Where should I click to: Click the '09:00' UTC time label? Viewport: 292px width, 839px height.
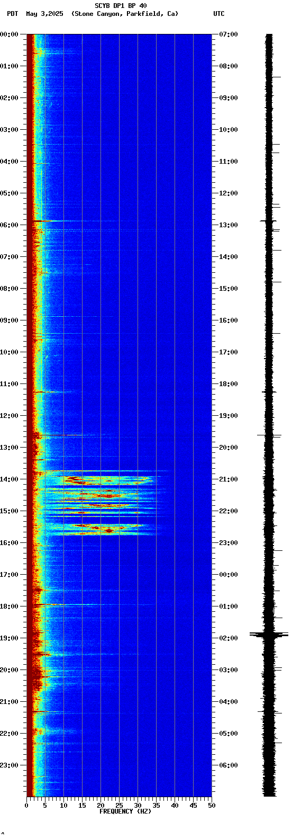pyautogui.click(x=228, y=98)
